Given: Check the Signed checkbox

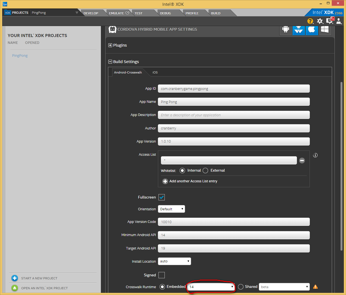Looking at the screenshot, I should pos(161,275).
